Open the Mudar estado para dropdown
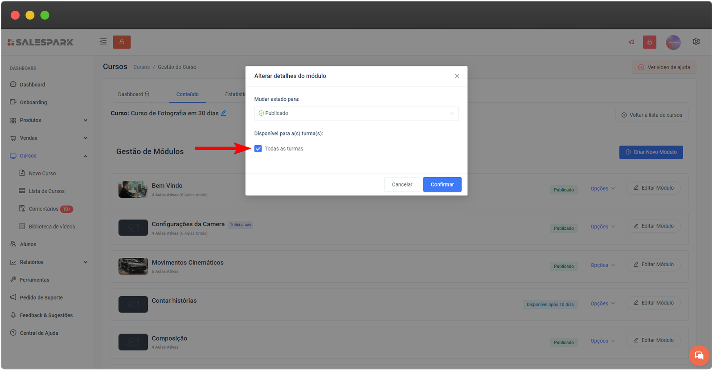 pos(356,114)
